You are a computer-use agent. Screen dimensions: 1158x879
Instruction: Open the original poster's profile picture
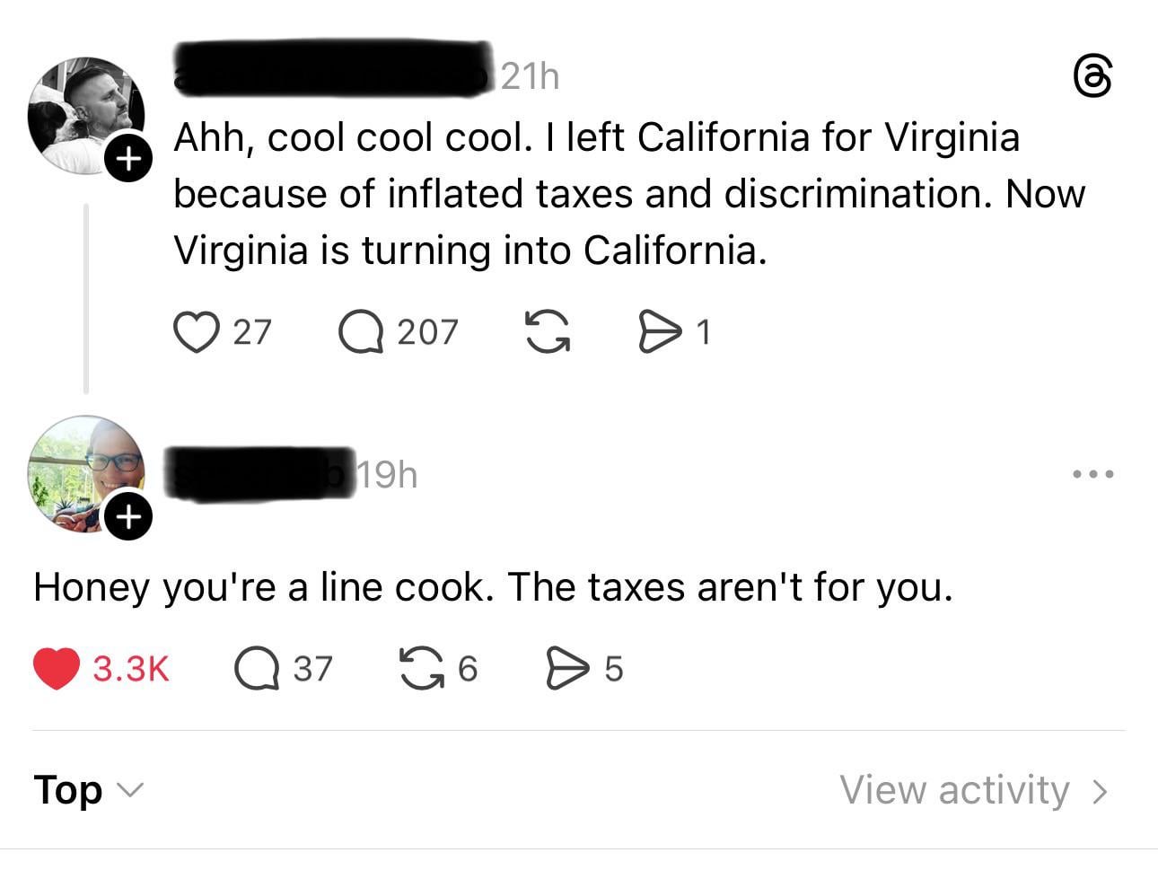tap(83, 113)
